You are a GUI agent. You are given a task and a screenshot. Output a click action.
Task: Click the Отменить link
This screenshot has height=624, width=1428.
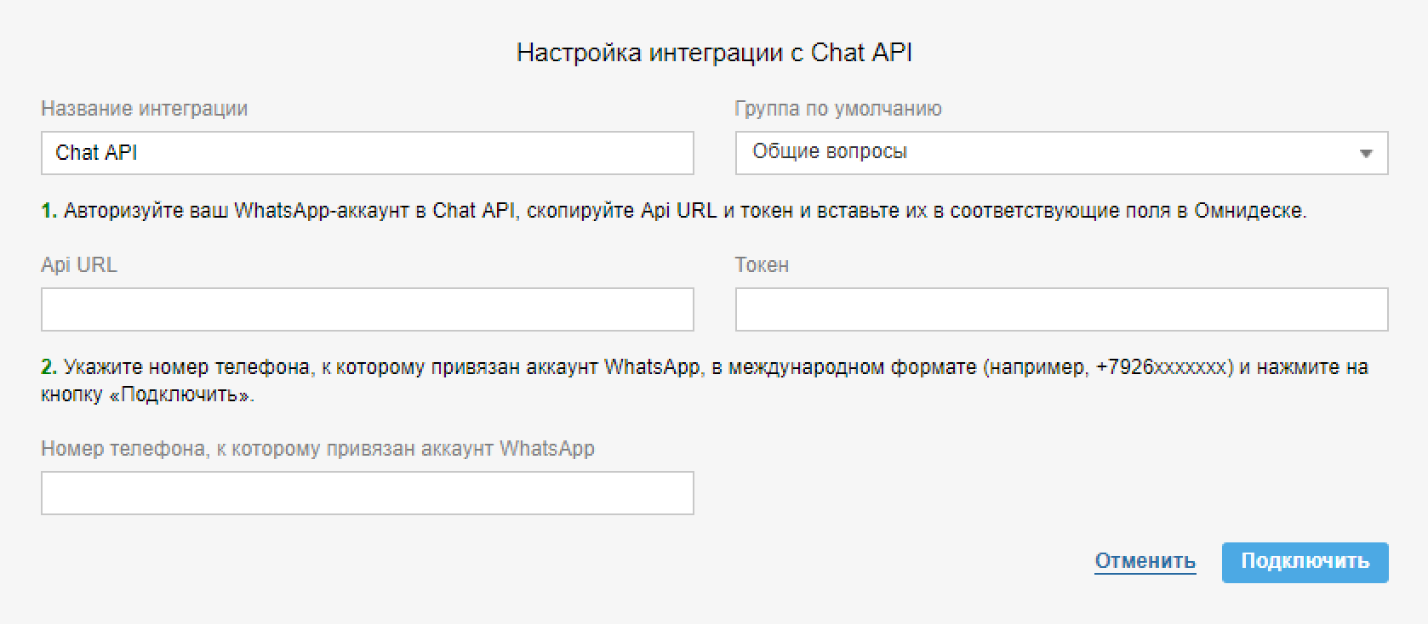pyautogui.click(x=1145, y=561)
